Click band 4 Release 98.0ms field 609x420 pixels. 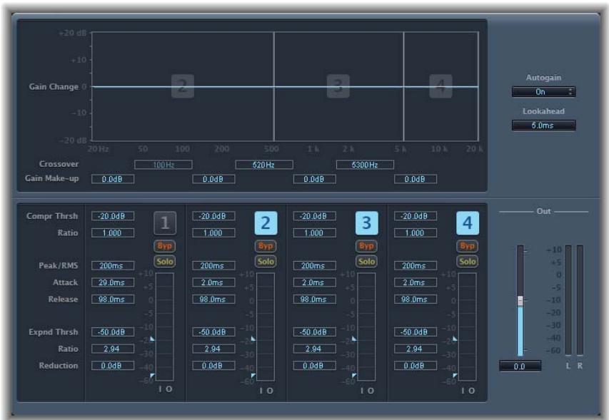click(x=416, y=299)
